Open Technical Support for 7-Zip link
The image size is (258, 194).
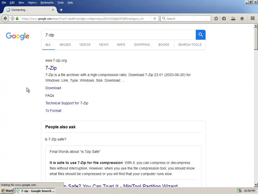pos(67,103)
